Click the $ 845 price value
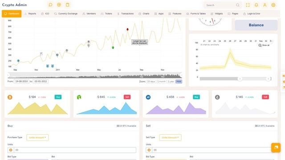The image size is (285, 160). pyautogui.click(x=101, y=97)
